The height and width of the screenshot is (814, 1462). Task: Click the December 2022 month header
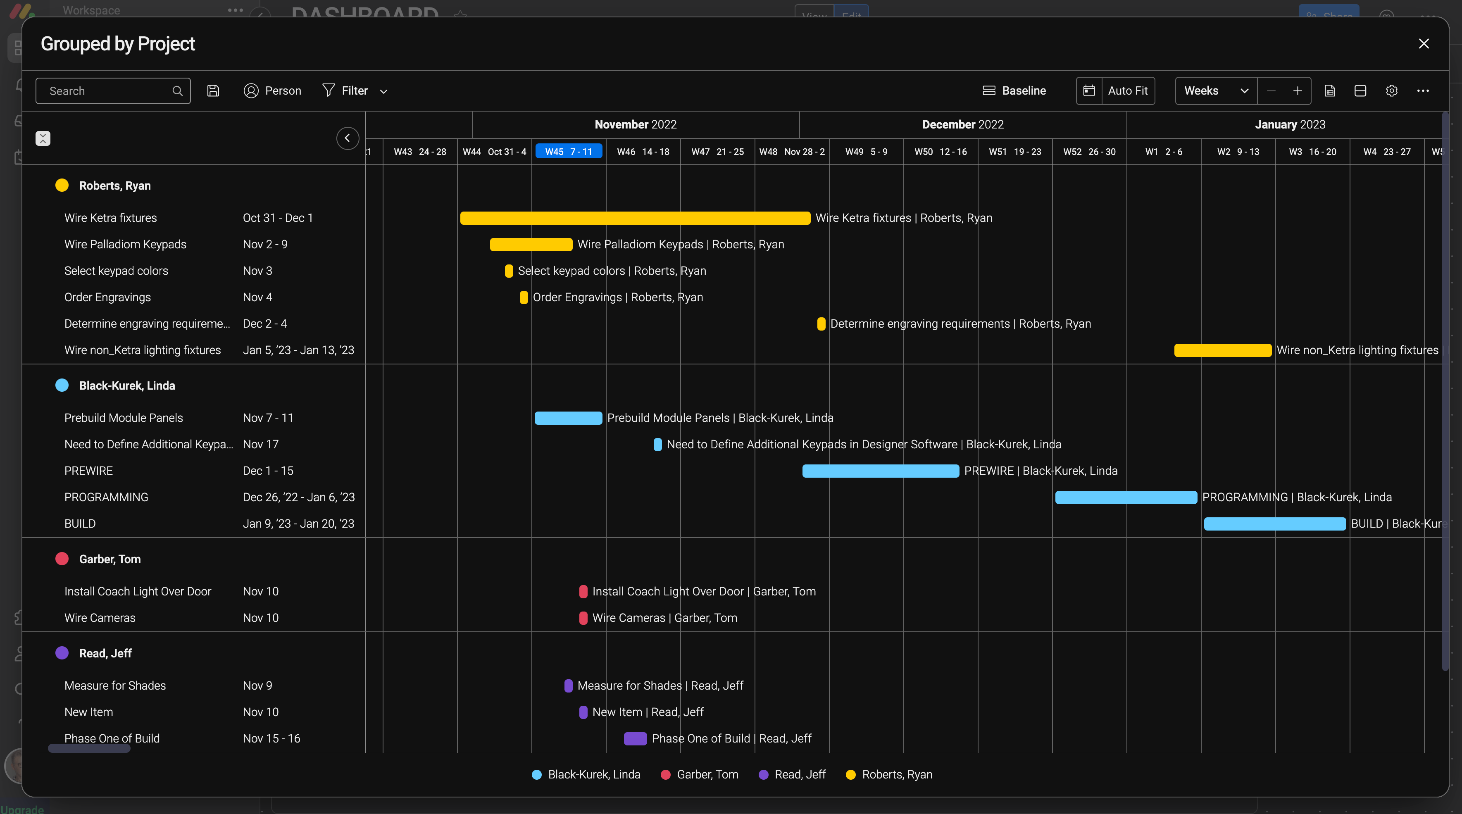pos(962,124)
